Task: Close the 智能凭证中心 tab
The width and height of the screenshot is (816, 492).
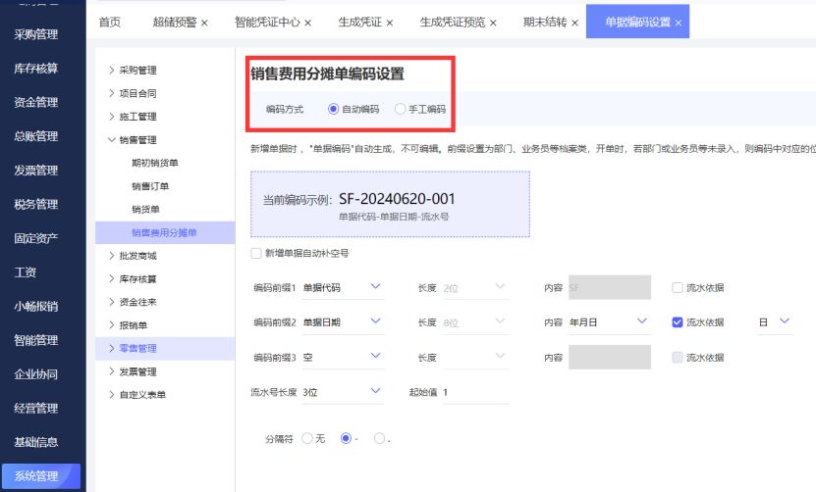Action: [308, 23]
